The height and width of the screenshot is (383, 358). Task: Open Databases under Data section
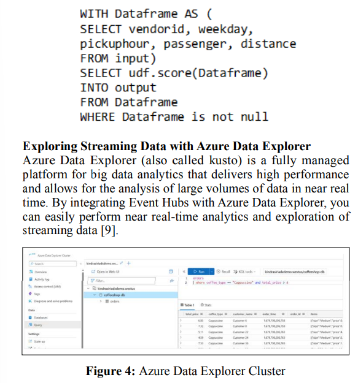tap(41, 317)
